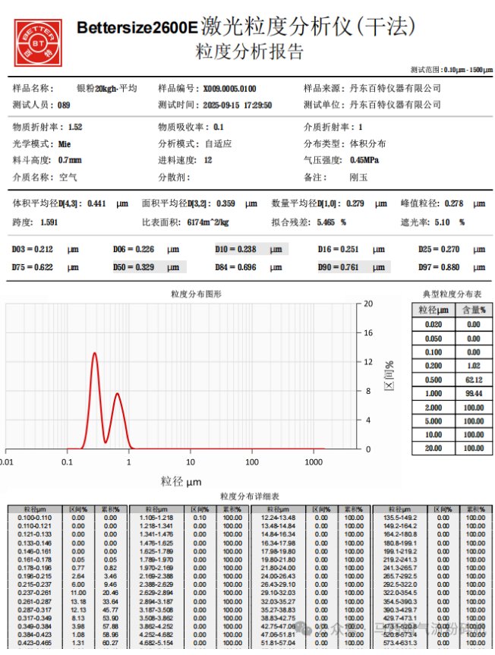The width and height of the screenshot is (495, 655).
Task: Click x-axis label 粒径 μm
Action: [181, 482]
